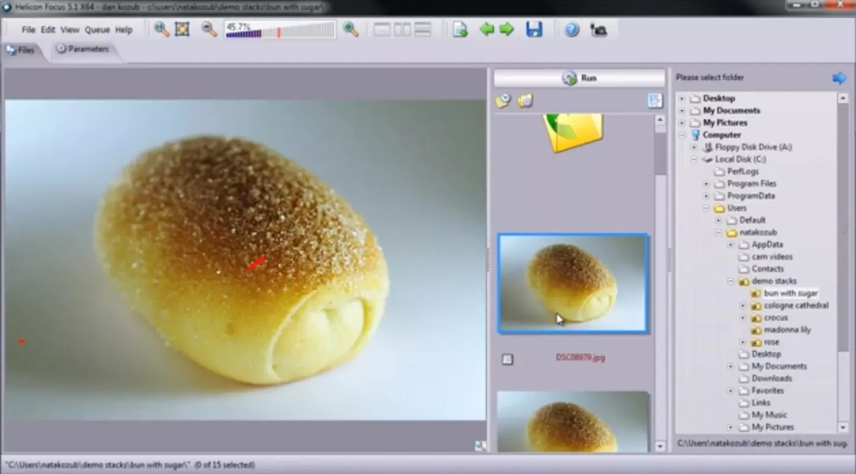Click the recent folders icon with clock

[x=503, y=101]
